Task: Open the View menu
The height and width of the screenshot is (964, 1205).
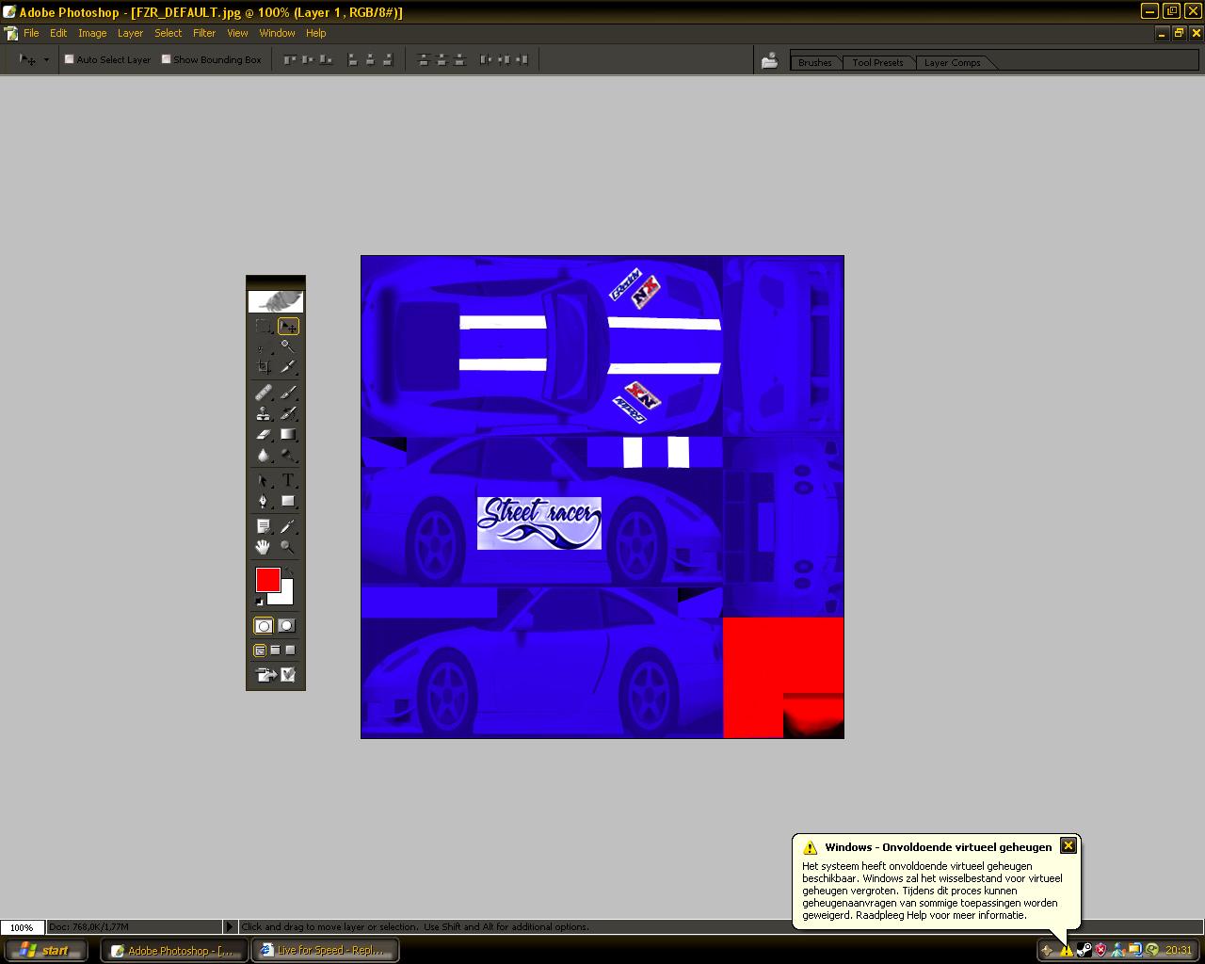Action: (x=237, y=33)
